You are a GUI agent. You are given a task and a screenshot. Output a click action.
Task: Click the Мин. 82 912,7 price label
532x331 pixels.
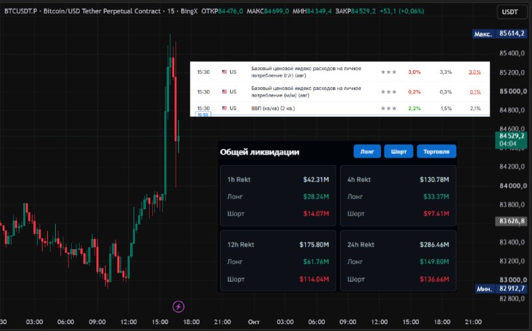tap(501, 289)
